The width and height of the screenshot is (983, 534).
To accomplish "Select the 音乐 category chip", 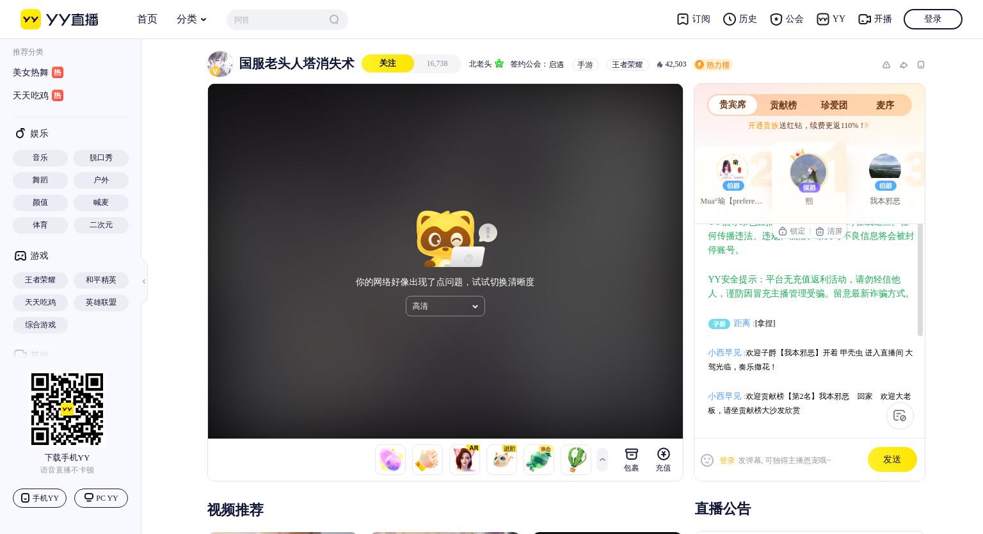I will (x=40, y=158).
